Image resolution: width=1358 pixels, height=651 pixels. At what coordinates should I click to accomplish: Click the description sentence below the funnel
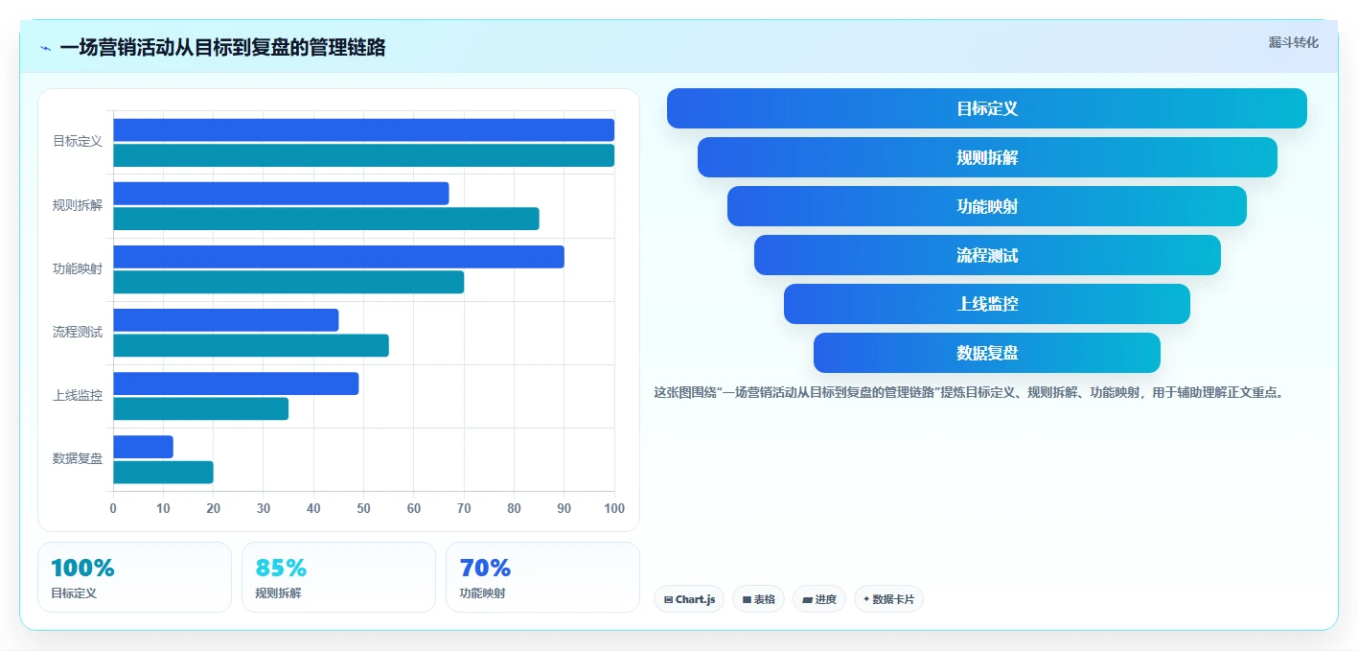(968, 392)
